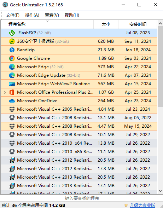Click the Microsoft Office Professional Plus icon

[12, 92]
